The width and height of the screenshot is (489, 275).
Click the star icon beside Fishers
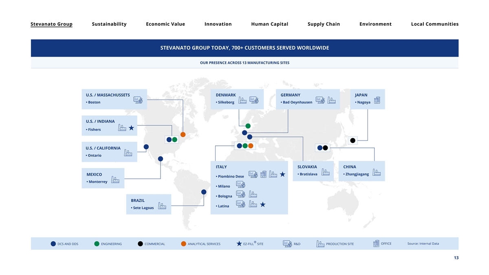tap(131, 128)
